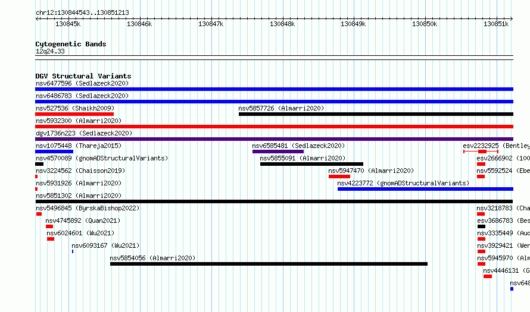The image size is (530, 312).
Task: Open variant label nsv5854056 (Almarri2020)
Action: pyautogui.click(x=152, y=258)
